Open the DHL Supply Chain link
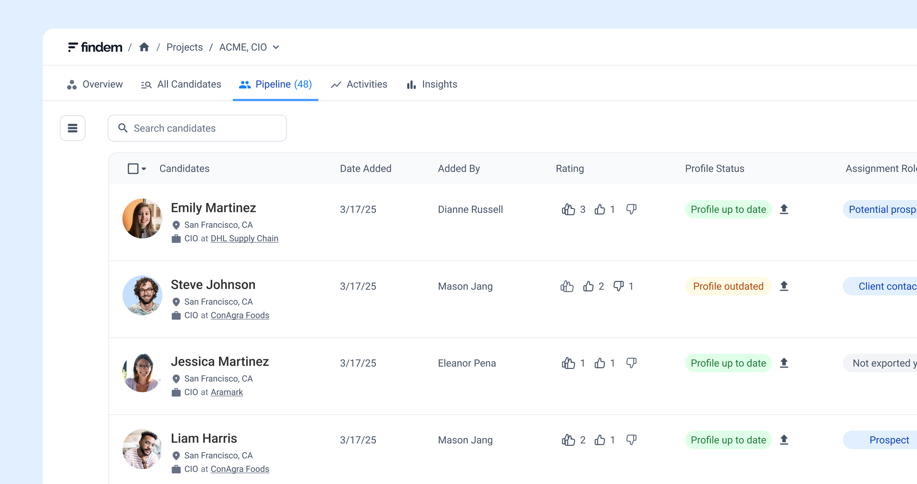The image size is (917, 484). [x=244, y=238]
